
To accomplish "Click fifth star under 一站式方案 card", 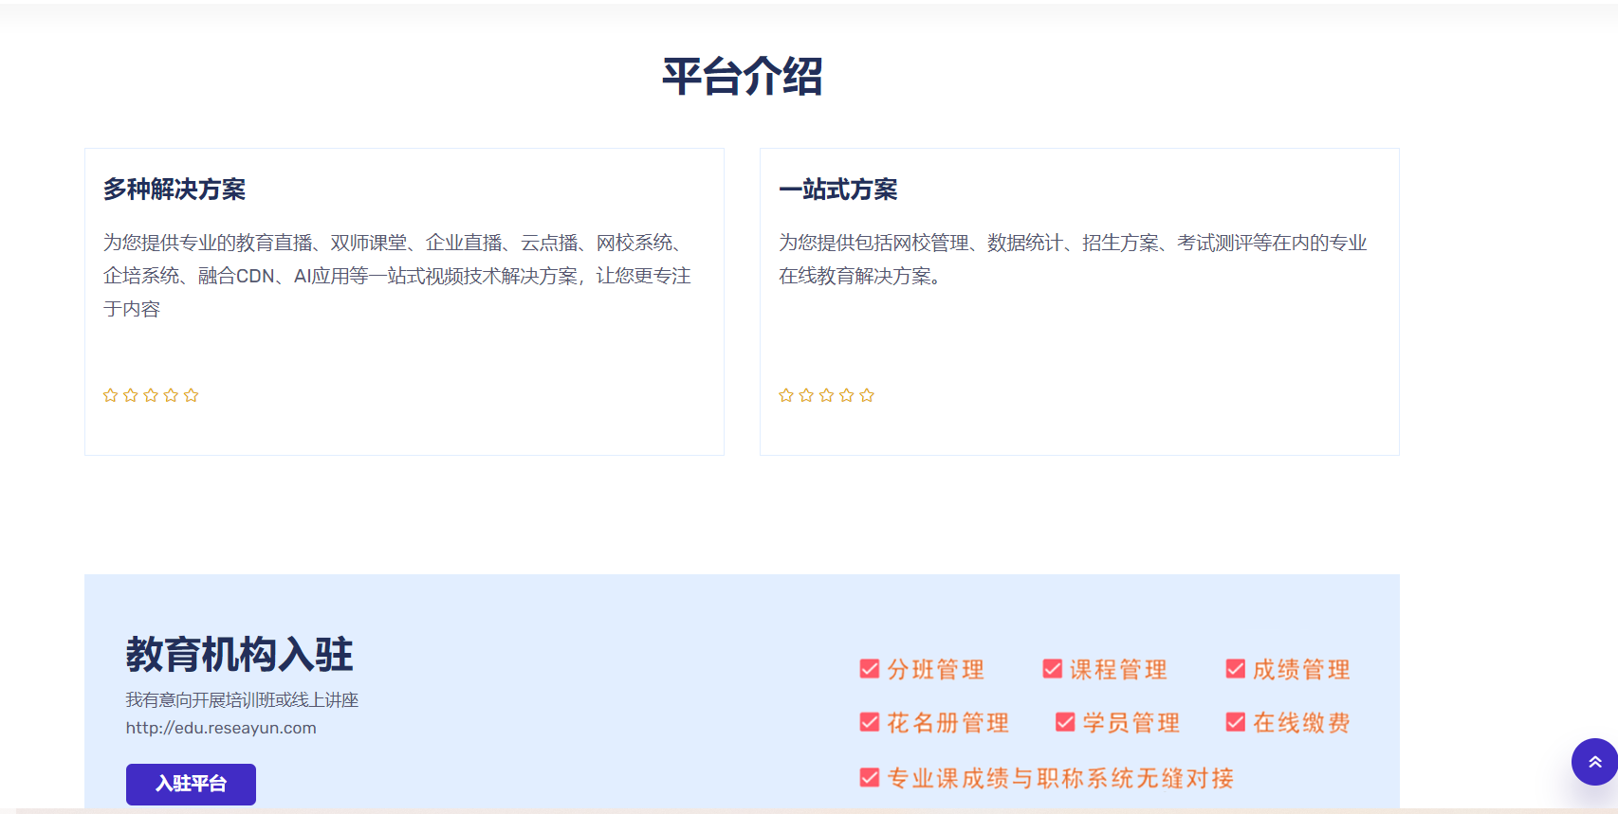I will [867, 395].
